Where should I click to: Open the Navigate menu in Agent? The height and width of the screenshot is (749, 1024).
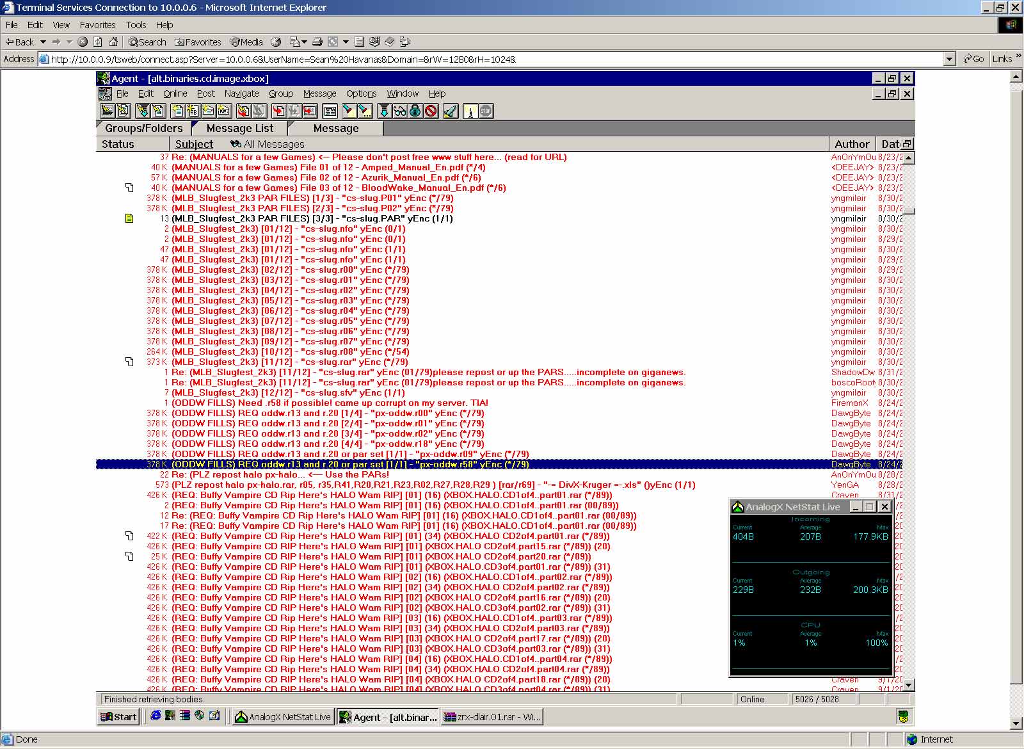pyautogui.click(x=241, y=93)
